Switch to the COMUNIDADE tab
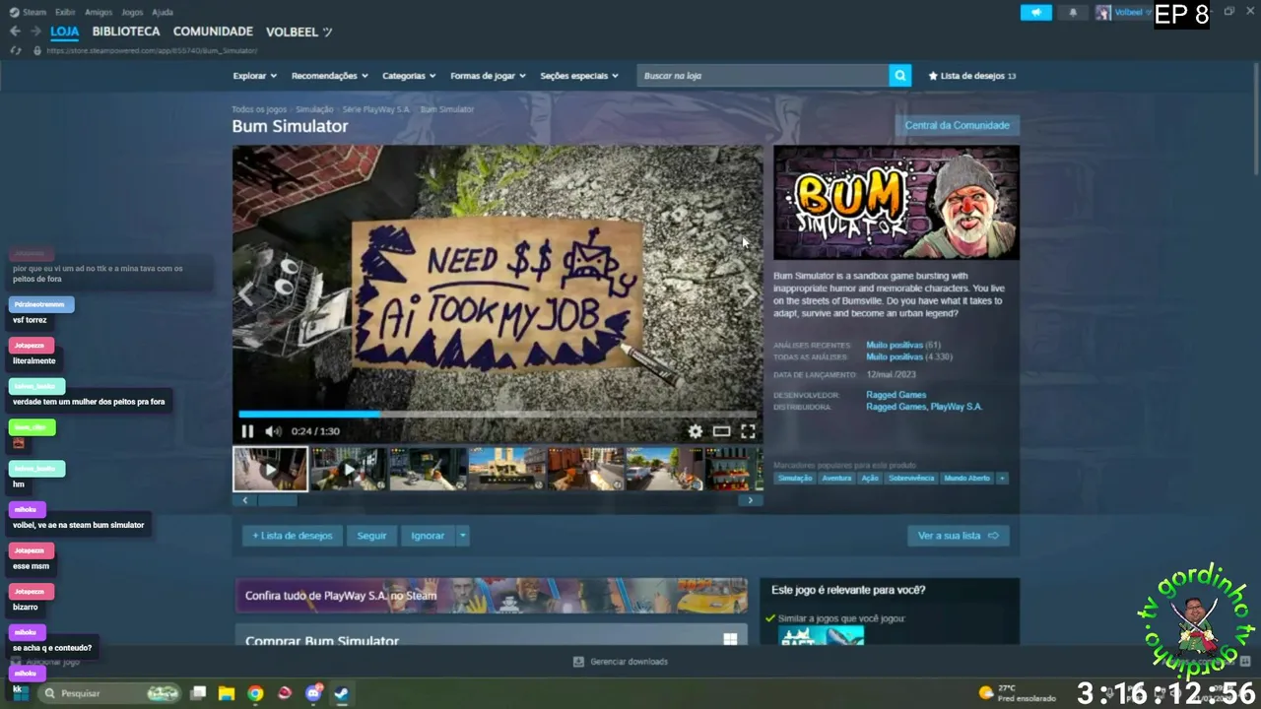This screenshot has width=1261, height=709. tap(213, 32)
